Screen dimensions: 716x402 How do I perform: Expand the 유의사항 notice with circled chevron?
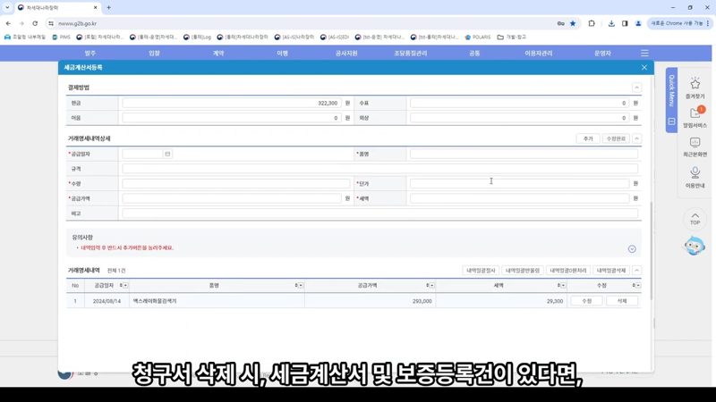click(x=632, y=249)
